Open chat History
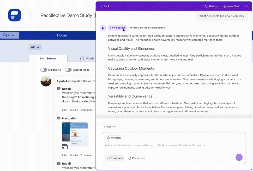This screenshot has height=171, width=253. [211, 6]
